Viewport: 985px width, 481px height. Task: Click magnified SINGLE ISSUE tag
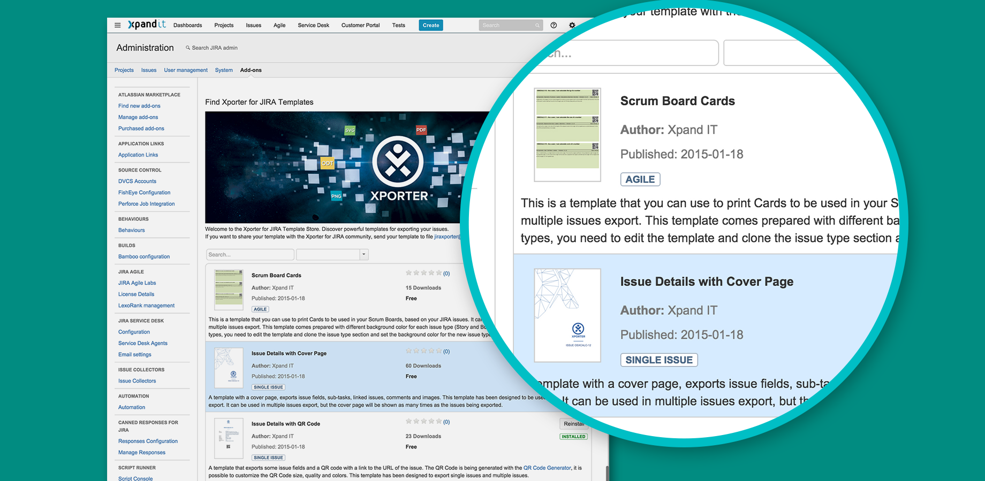tap(659, 360)
